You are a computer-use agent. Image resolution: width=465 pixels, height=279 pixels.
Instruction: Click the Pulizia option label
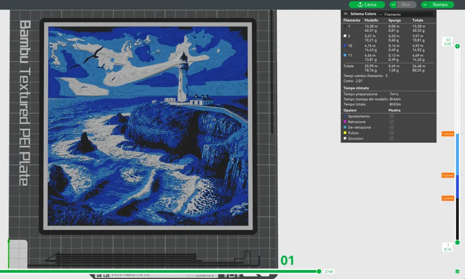(x=353, y=133)
